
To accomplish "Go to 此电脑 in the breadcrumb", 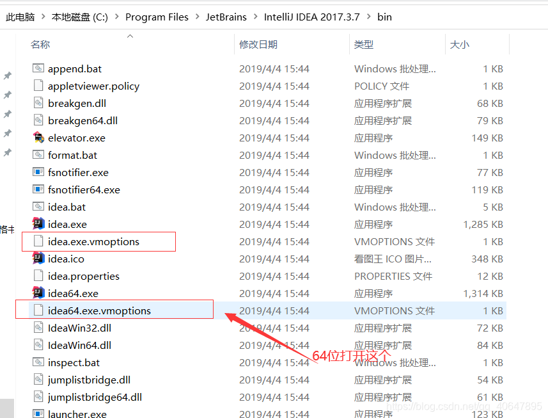I will point(20,17).
